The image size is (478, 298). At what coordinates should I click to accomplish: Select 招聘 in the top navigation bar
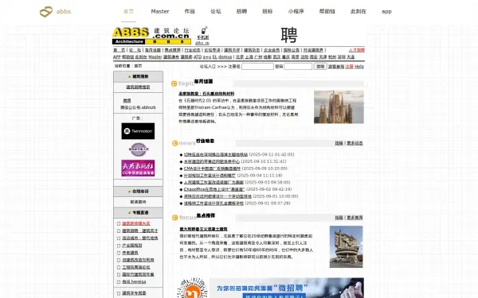click(x=241, y=11)
